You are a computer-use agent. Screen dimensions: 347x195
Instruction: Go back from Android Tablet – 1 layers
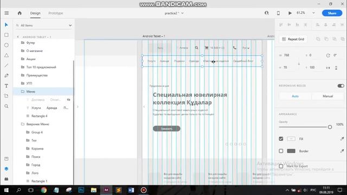(18, 37)
